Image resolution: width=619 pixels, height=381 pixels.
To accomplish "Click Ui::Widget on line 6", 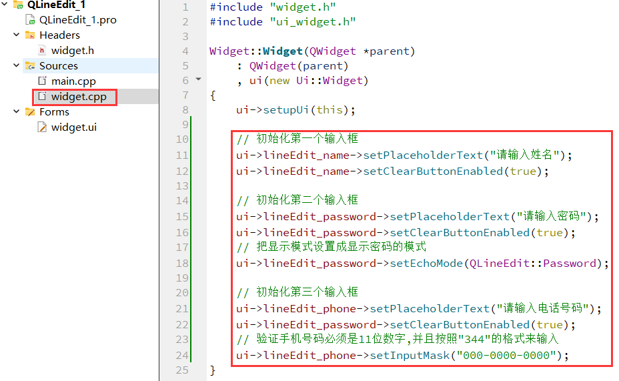I will coord(330,81).
